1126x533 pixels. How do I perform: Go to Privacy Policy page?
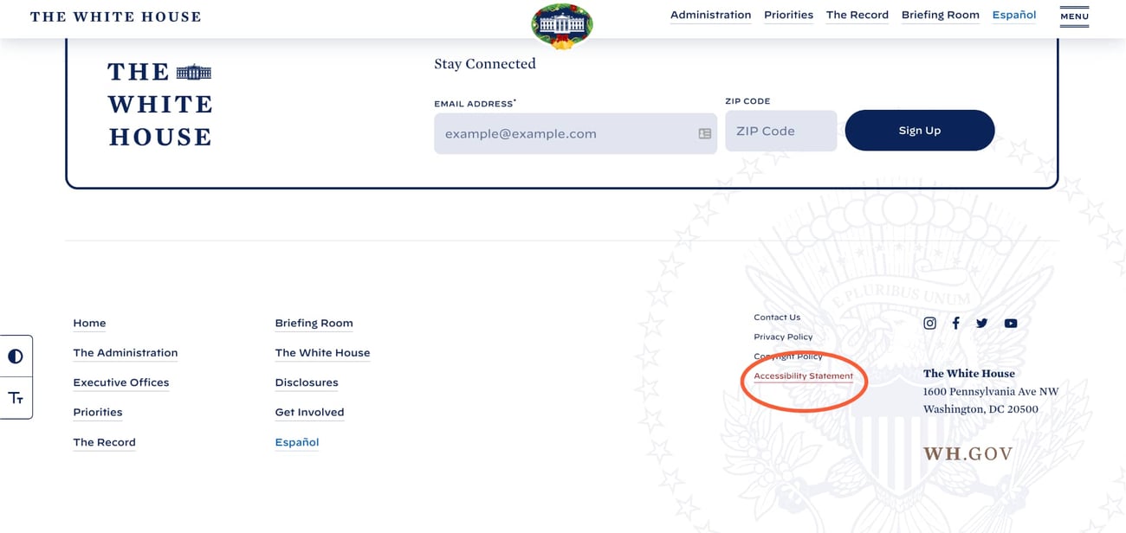pyautogui.click(x=783, y=337)
